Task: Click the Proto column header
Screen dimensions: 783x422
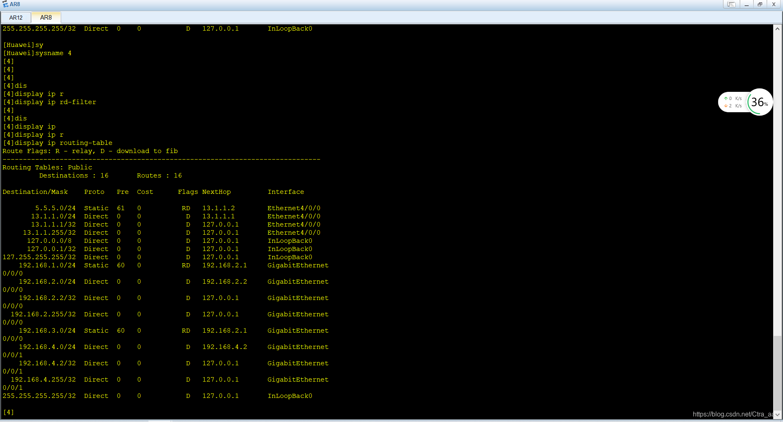Action: [94, 192]
